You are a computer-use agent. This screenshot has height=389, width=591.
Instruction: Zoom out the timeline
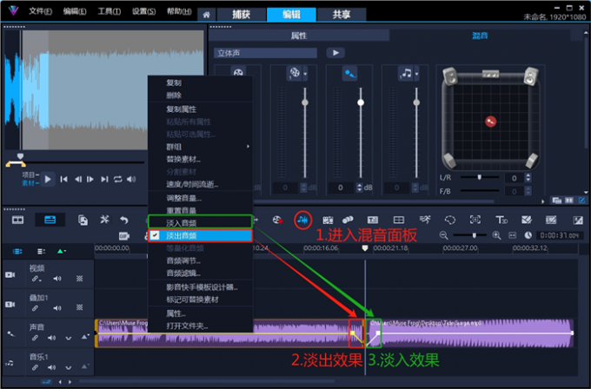click(443, 235)
